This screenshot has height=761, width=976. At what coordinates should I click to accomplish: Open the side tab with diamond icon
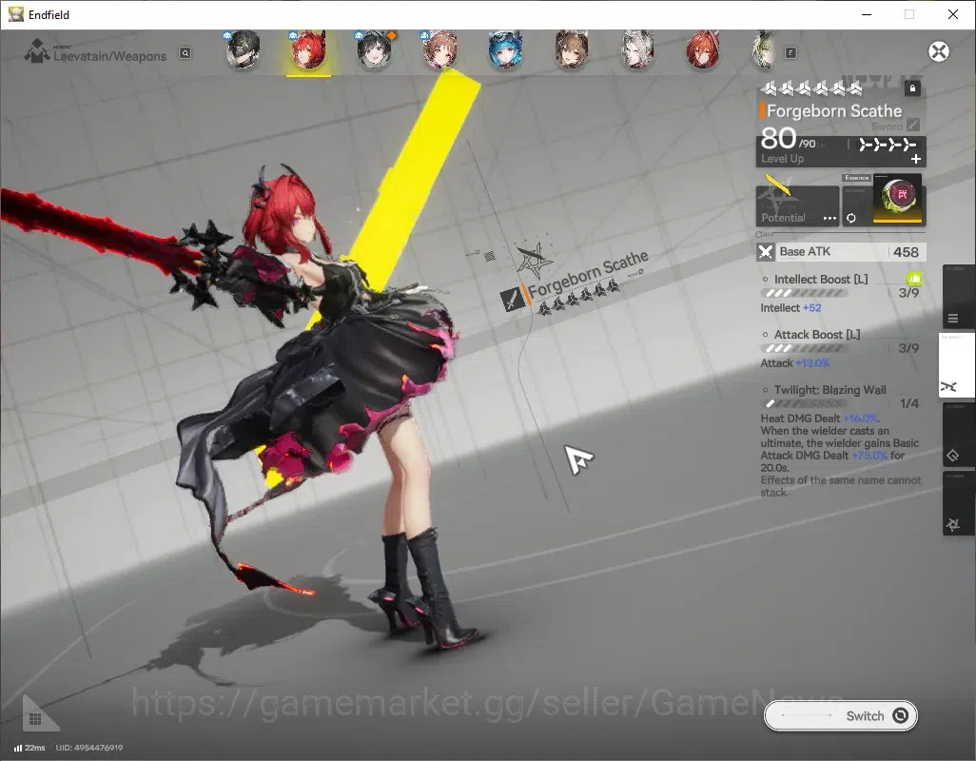pos(957,435)
